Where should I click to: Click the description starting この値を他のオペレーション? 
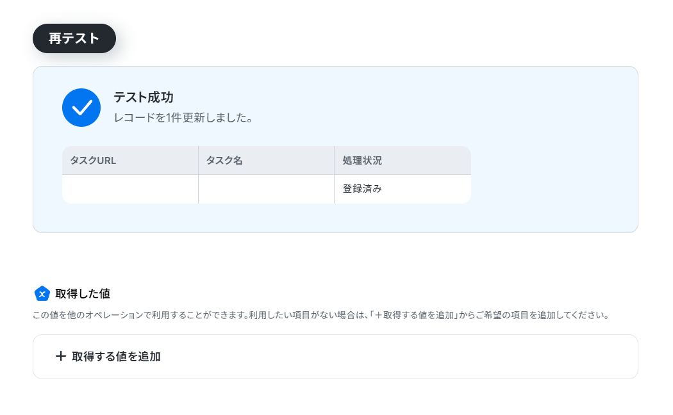321,315
